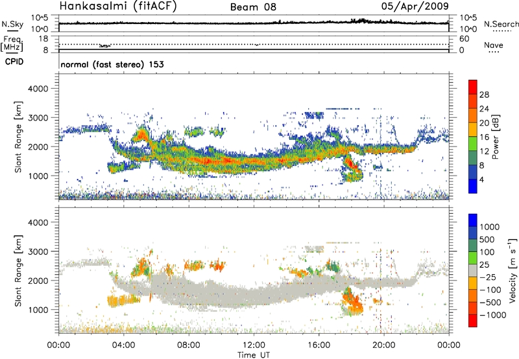Click the Nave legend label

coord(494,45)
